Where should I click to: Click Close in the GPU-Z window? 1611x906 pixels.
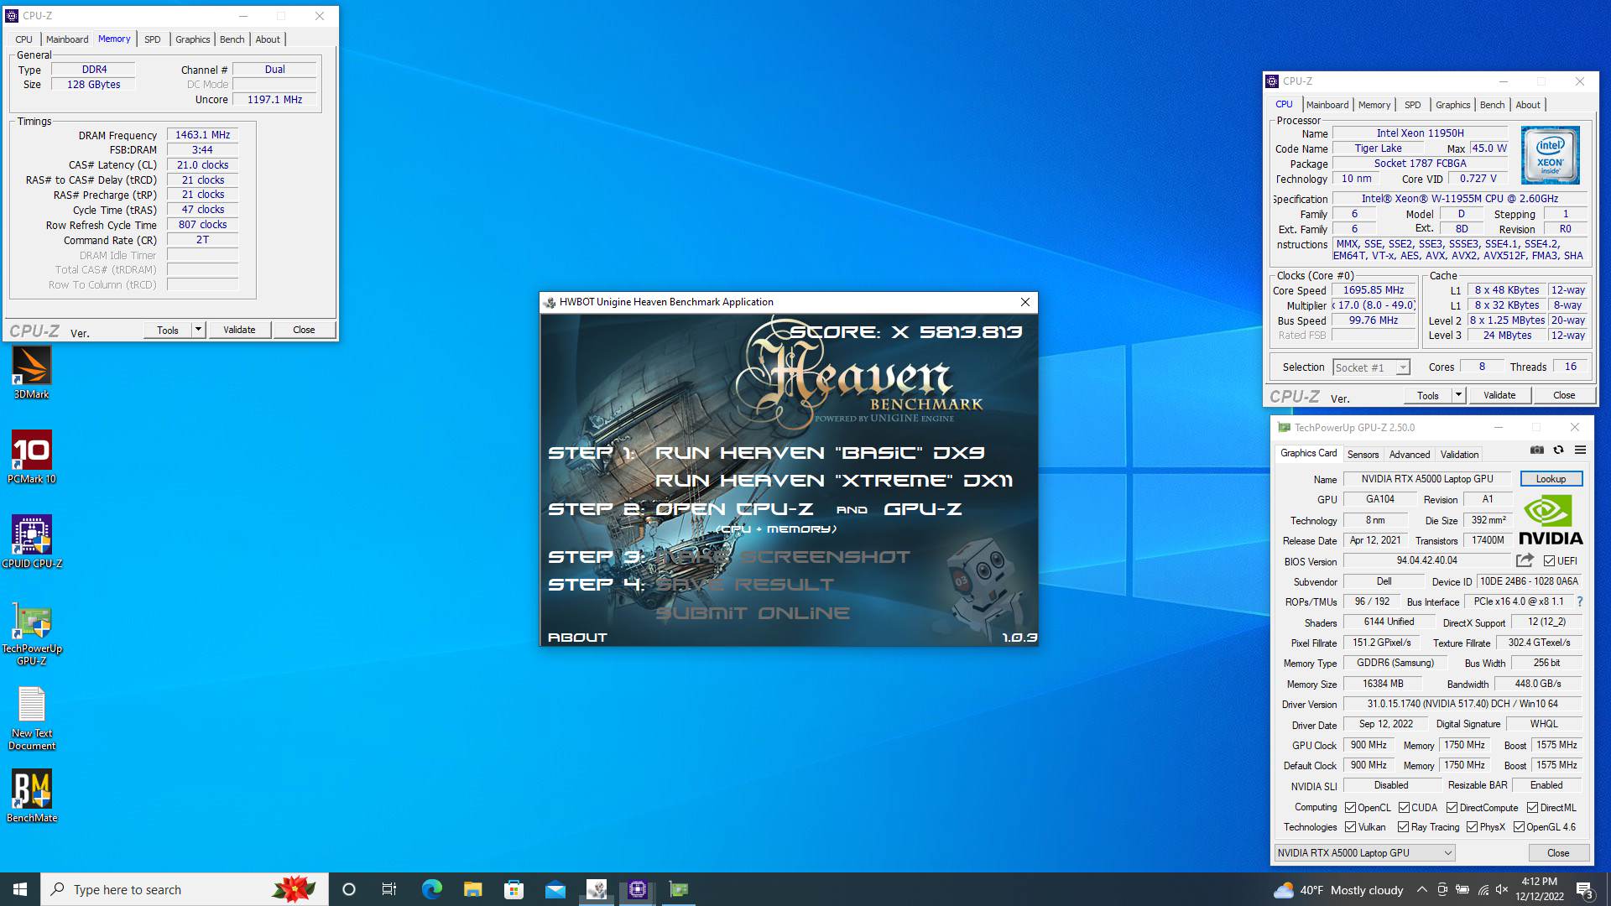point(1558,852)
